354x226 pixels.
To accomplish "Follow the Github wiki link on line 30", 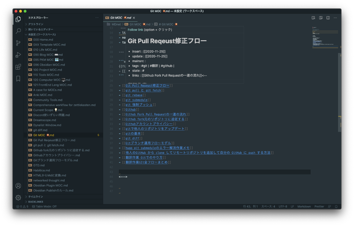I will [130, 109].
